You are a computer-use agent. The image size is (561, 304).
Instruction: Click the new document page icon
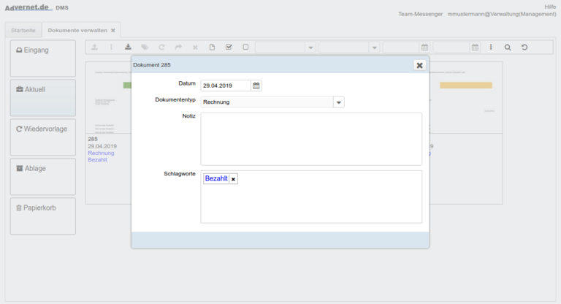pyautogui.click(x=212, y=47)
